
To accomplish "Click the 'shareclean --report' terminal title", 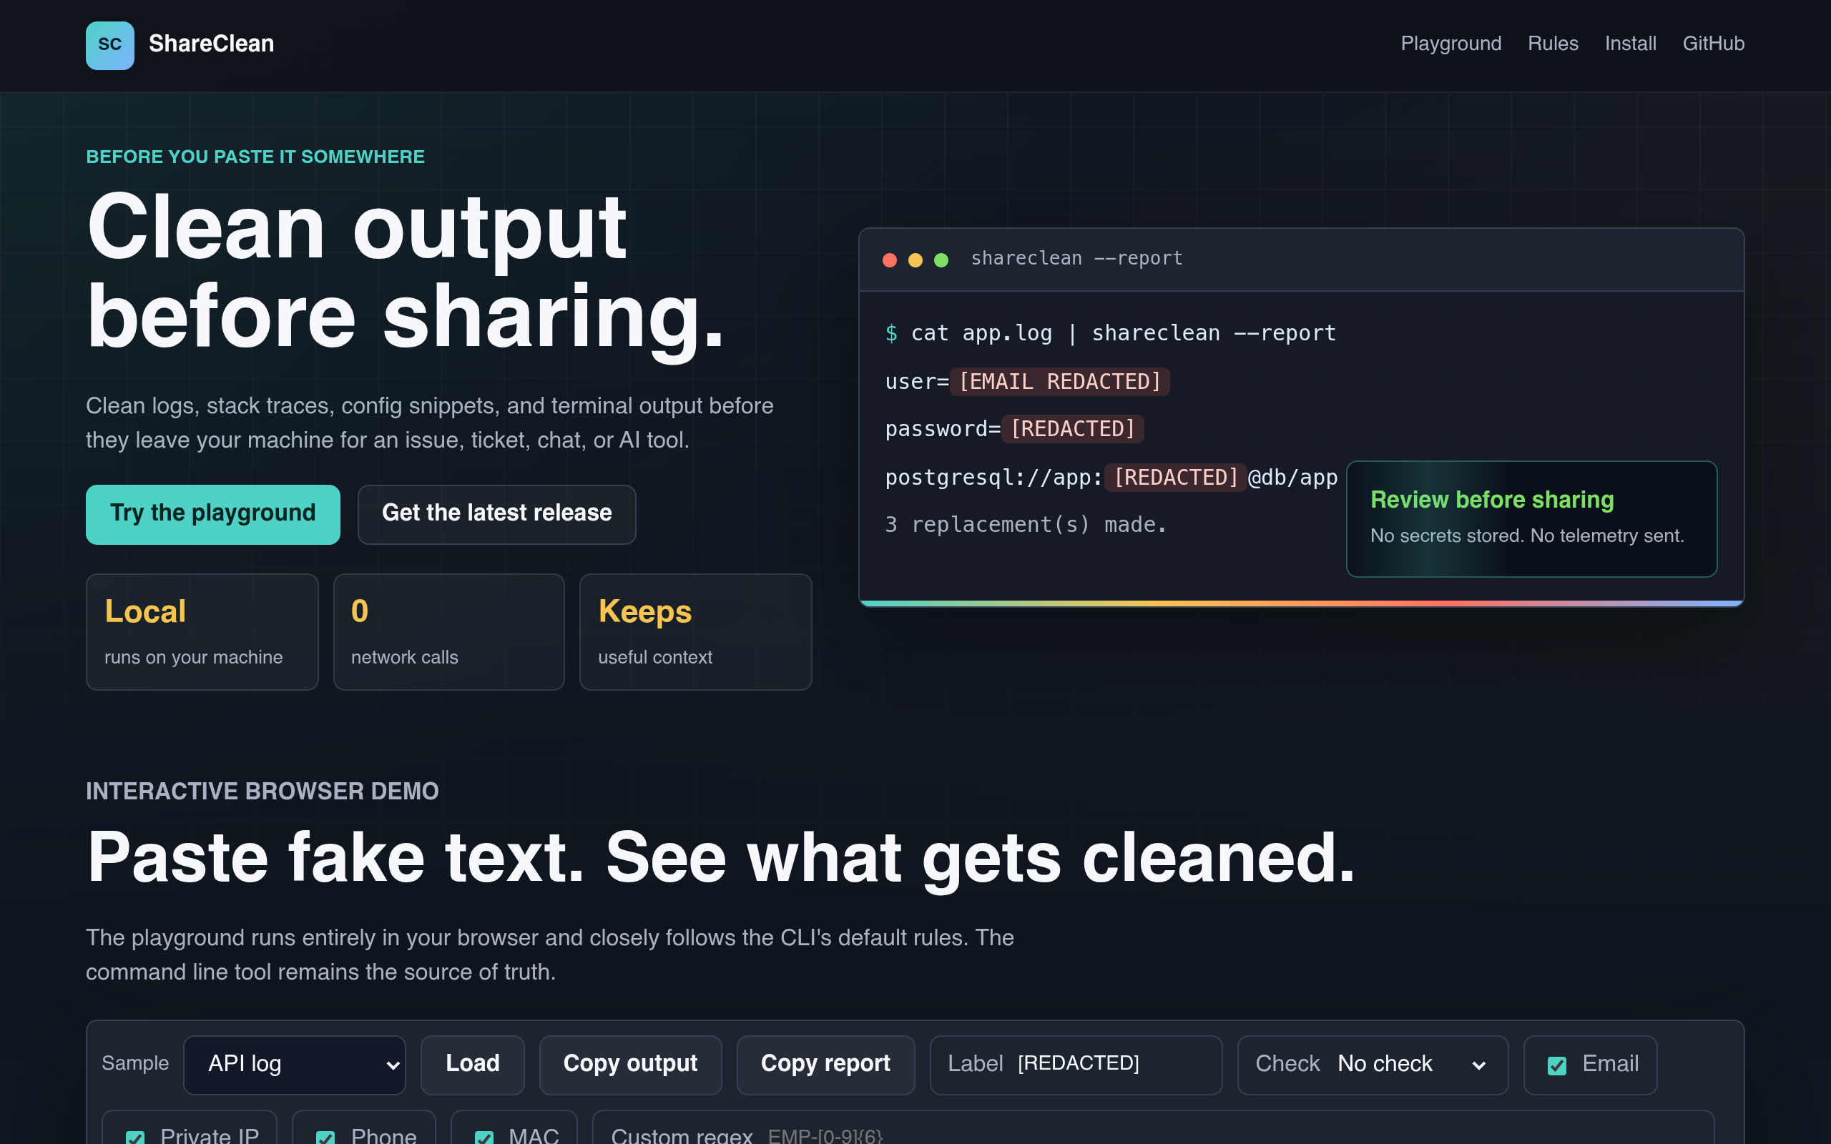I will coord(1076,259).
